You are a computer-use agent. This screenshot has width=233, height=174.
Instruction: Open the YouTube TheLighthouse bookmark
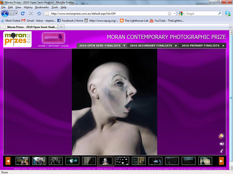tap(167, 21)
